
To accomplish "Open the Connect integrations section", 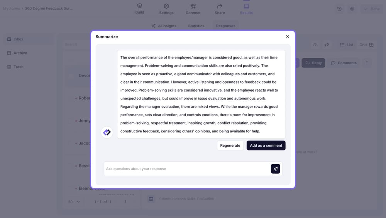I will click(193, 9).
